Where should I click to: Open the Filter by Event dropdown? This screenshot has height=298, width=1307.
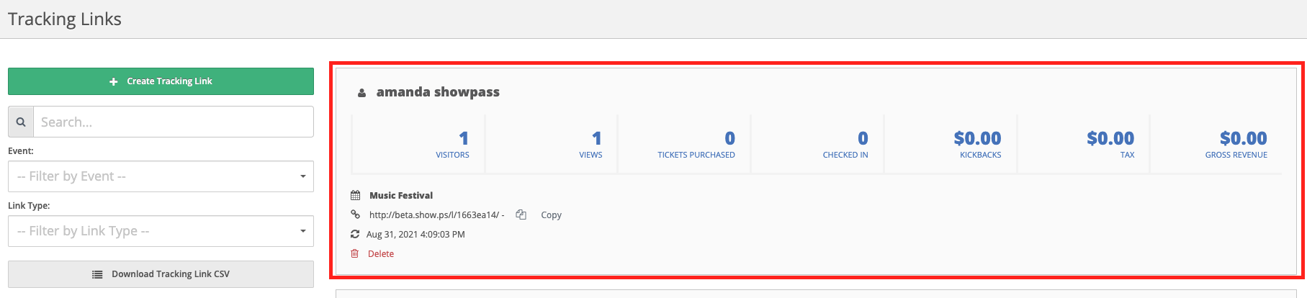pos(161,176)
